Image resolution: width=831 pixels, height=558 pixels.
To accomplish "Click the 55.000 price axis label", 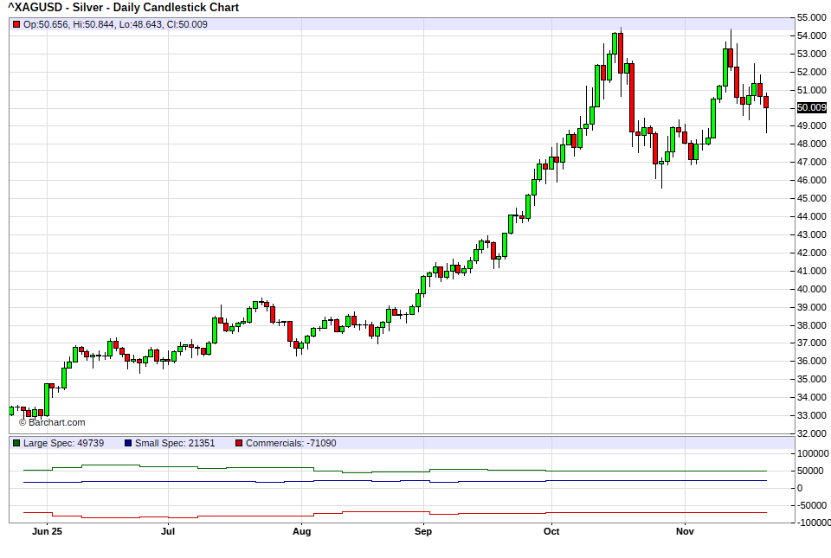I will click(x=811, y=17).
